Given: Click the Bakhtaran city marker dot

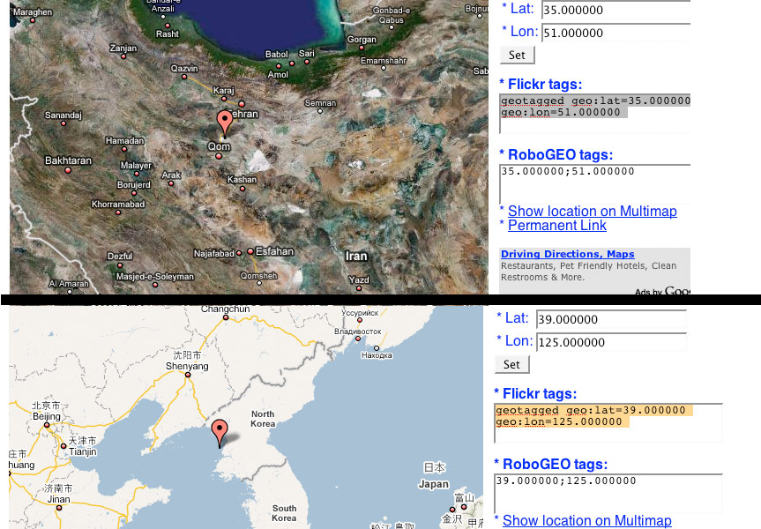Looking at the screenshot, I should pyautogui.click(x=68, y=170).
